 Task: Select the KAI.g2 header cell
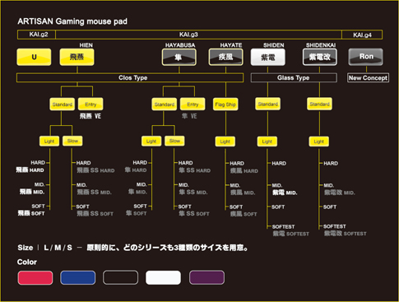point(36,35)
